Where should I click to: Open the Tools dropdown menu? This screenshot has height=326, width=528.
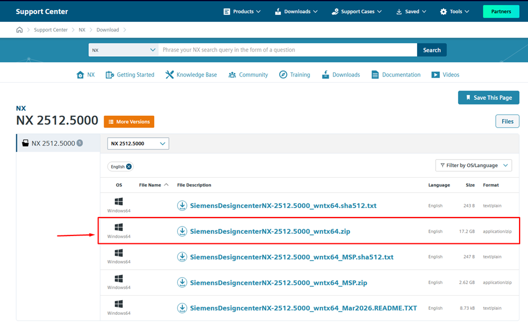(x=454, y=11)
